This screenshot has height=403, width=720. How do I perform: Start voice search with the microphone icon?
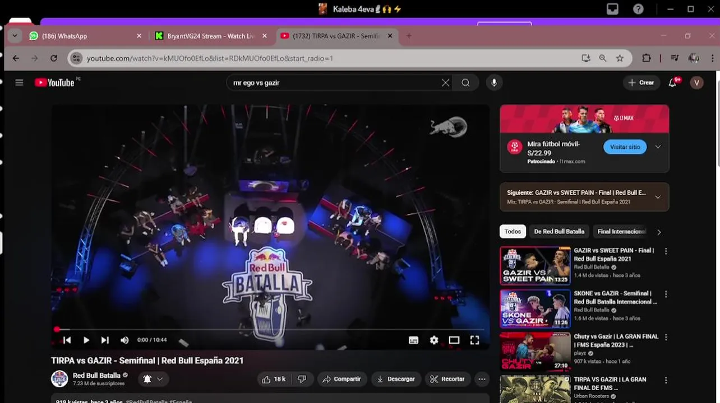point(494,83)
